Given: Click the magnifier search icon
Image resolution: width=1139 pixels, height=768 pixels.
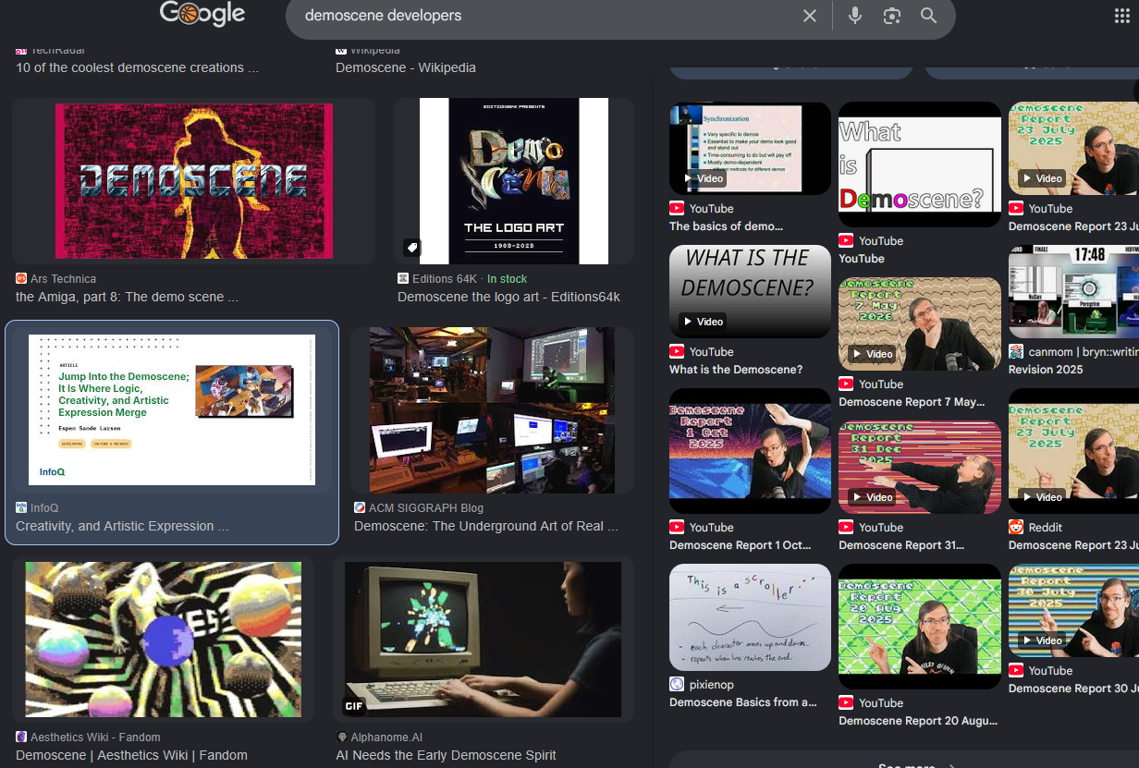Looking at the screenshot, I should [x=929, y=16].
